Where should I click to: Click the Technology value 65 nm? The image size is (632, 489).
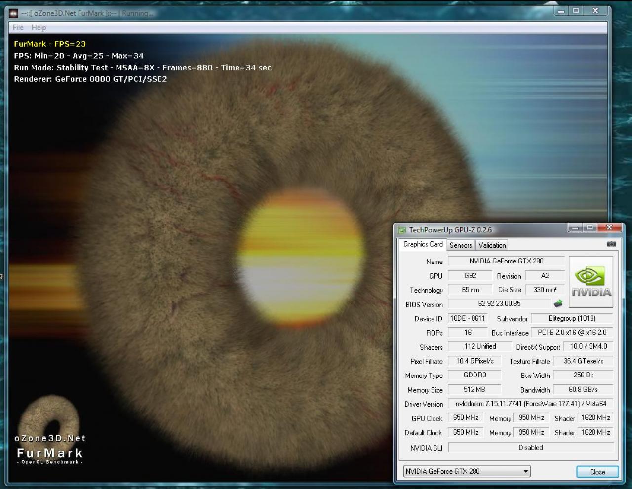[470, 290]
